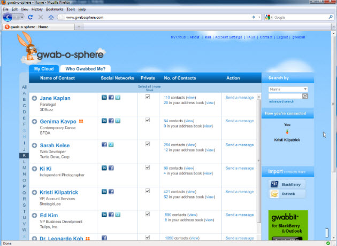Screen dimensions: 337x246
Task: Send a message to Jane Kaplan
Action: [240, 98]
